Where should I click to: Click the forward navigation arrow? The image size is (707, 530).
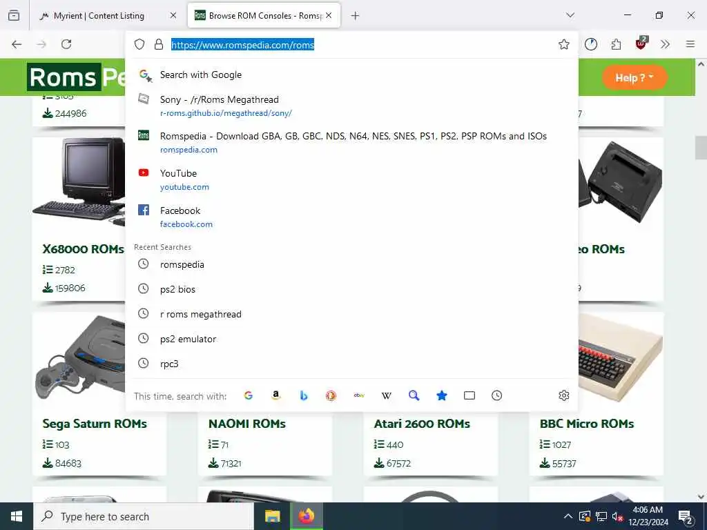[x=41, y=44]
